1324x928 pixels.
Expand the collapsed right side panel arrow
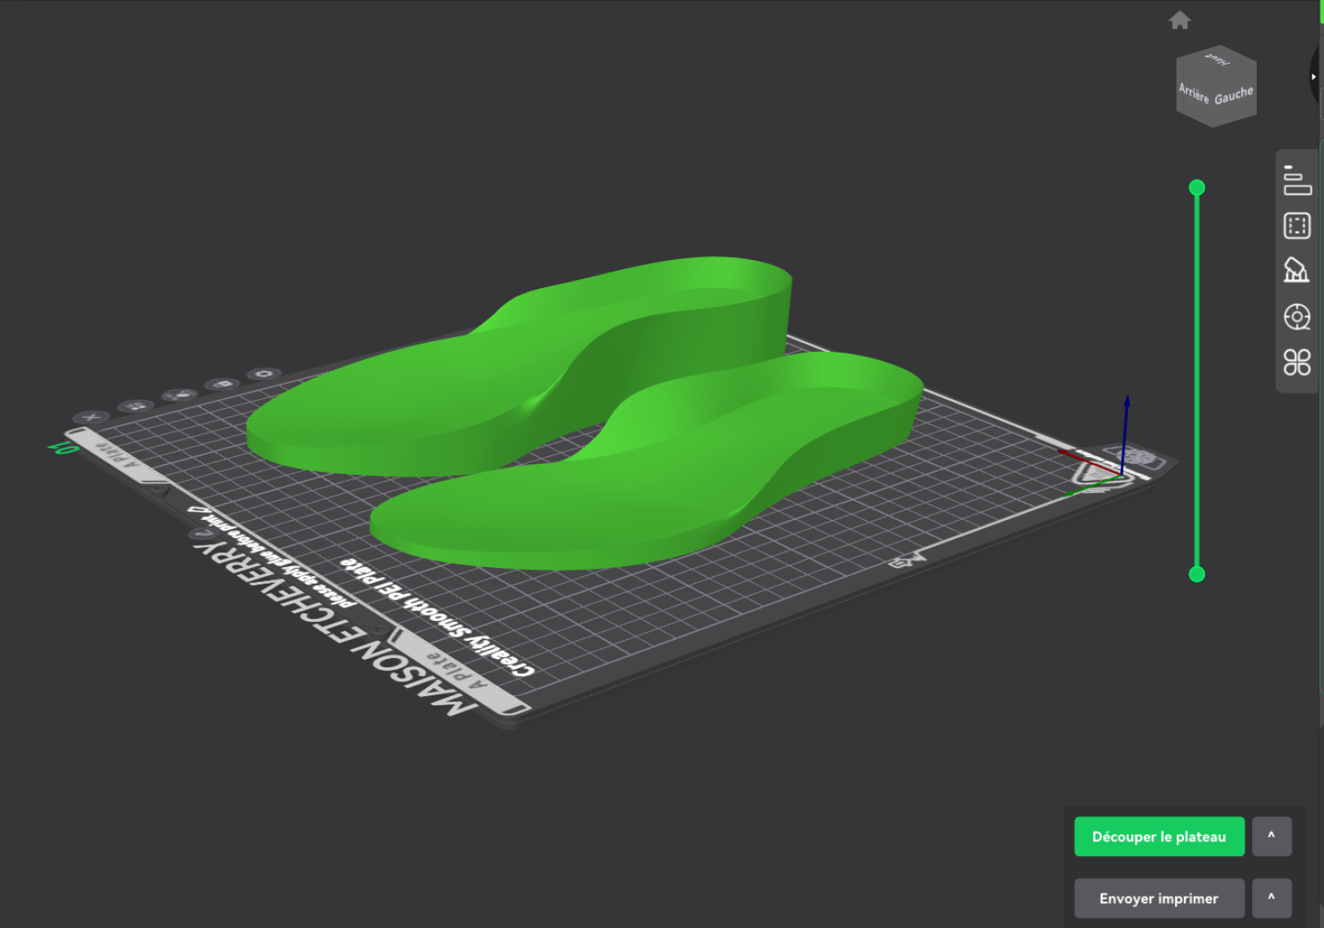[1313, 77]
